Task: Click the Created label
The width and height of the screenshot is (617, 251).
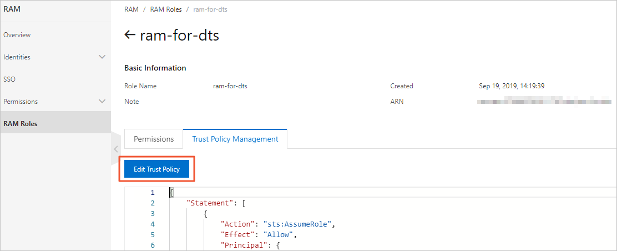Action: tap(402, 86)
